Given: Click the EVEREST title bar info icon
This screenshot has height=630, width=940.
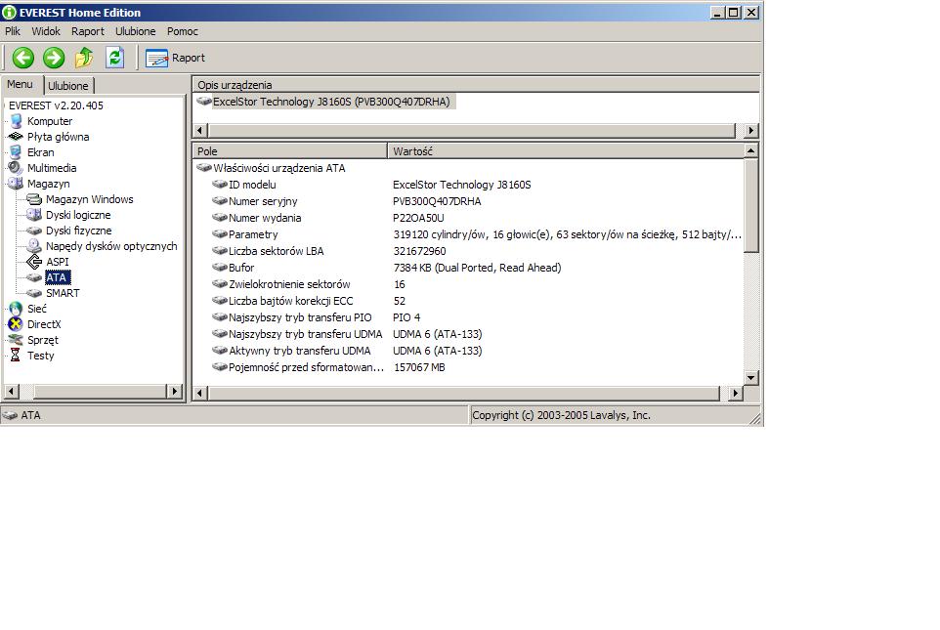Looking at the screenshot, I should coord(9,12).
